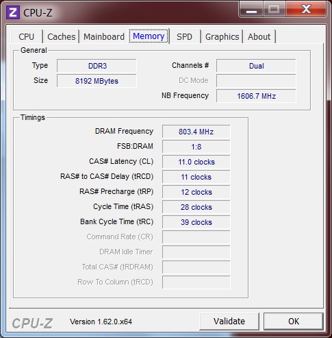Go to the SPD tab
The image size is (332, 338).
pos(185,36)
